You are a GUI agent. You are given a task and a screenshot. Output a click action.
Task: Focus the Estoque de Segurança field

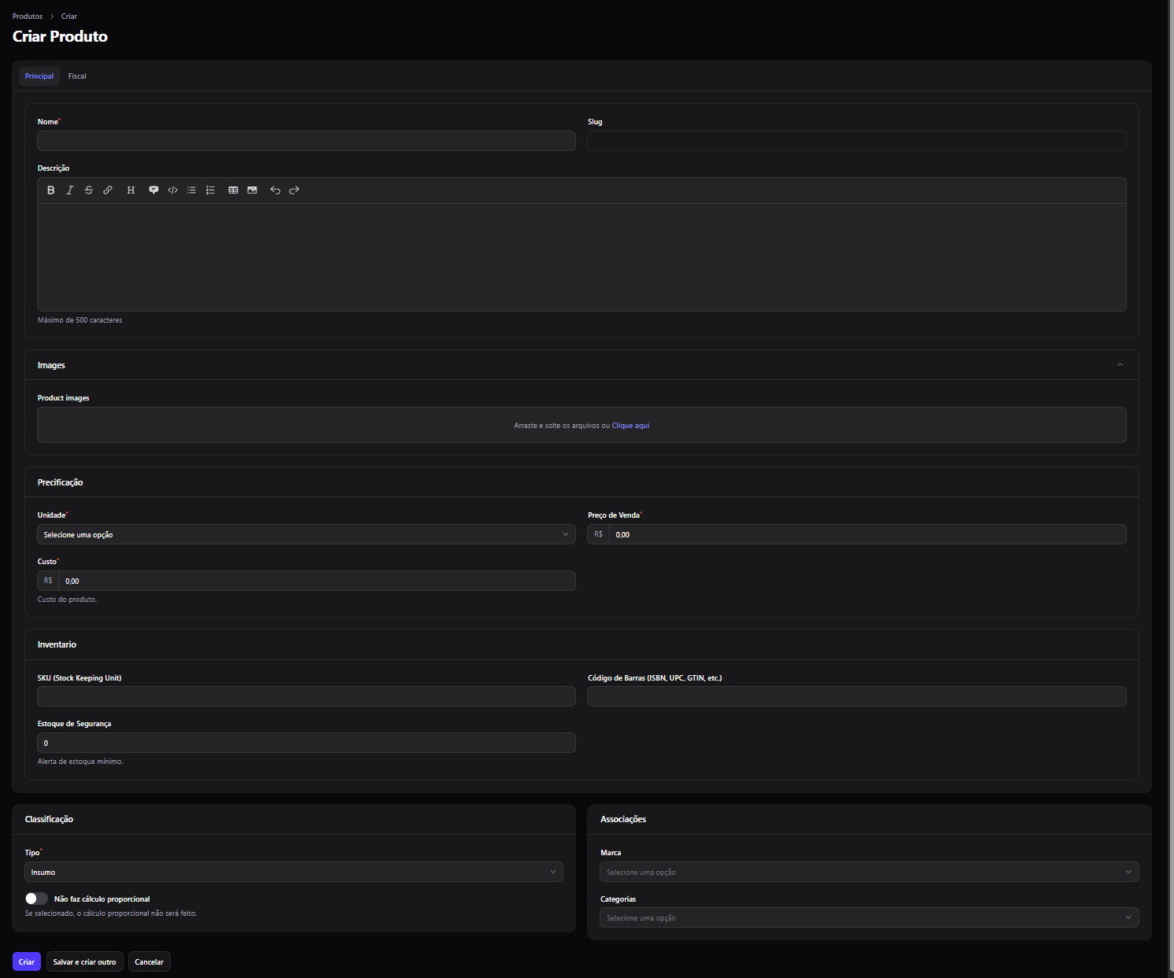[x=306, y=743]
